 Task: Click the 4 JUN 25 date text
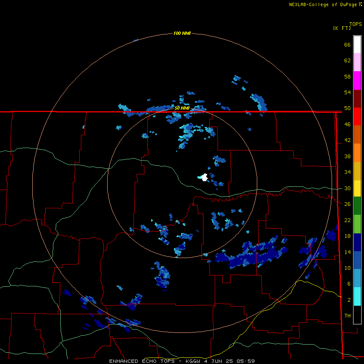(219, 361)
